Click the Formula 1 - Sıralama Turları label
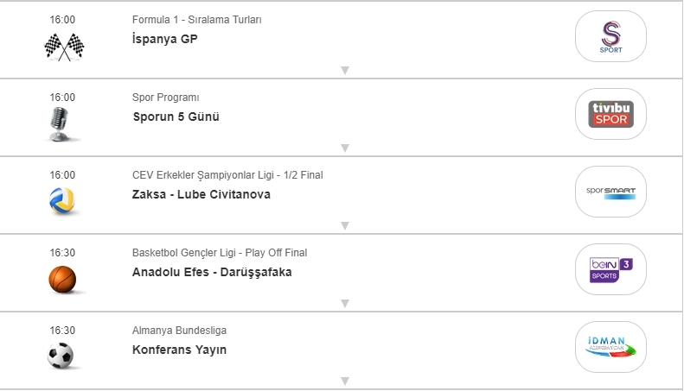Image resolution: width=684 pixels, height=391 pixels. [196, 20]
